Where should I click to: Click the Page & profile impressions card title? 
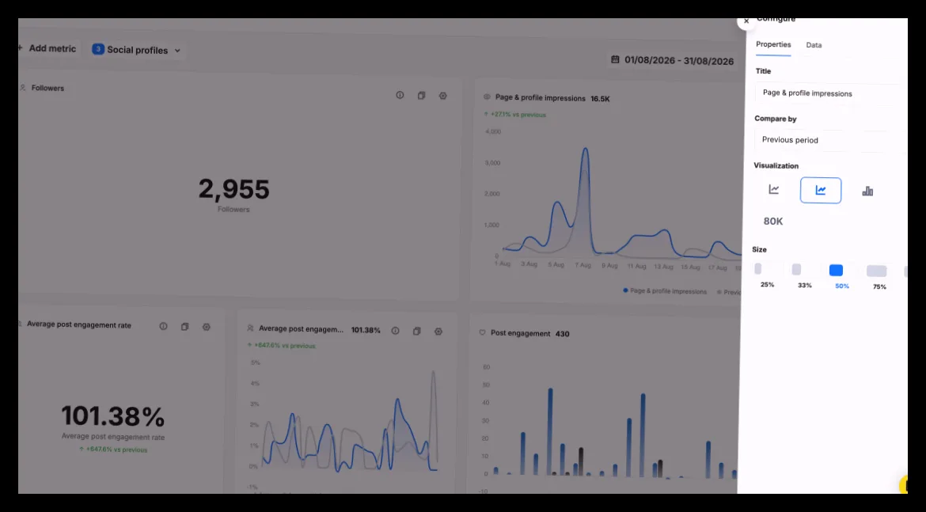[541, 98]
